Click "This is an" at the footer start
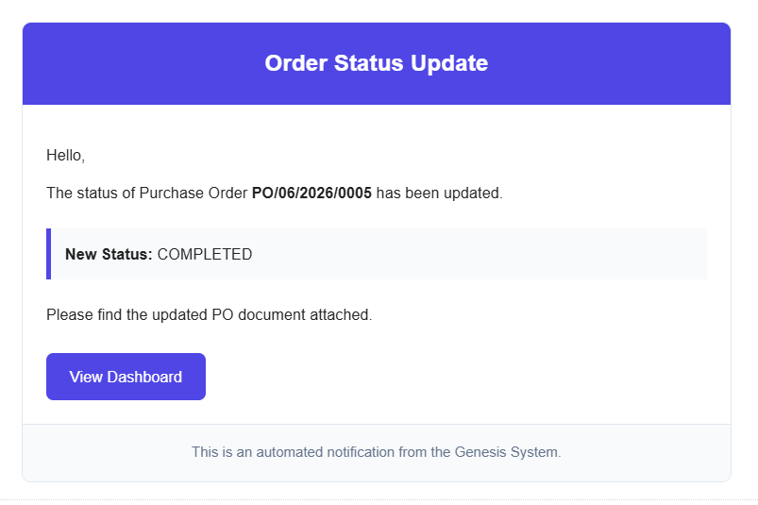Image resolution: width=758 pixels, height=505 pixels. click(x=222, y=452)
